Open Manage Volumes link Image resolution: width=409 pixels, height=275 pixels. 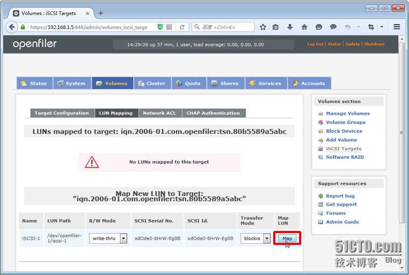pos(348,113)
